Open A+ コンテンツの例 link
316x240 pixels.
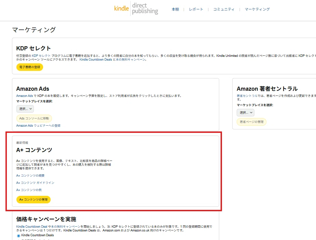pos(29,190)
